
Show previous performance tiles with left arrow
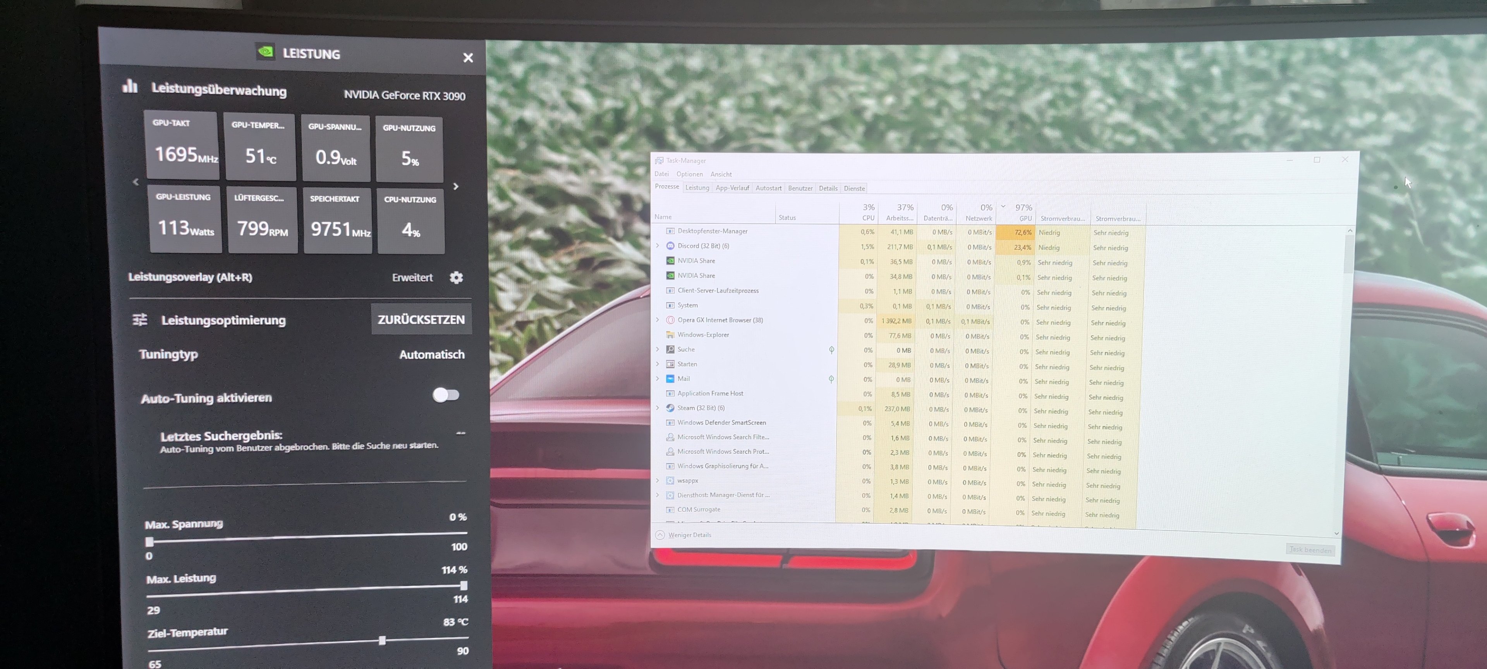coord(136,182)
